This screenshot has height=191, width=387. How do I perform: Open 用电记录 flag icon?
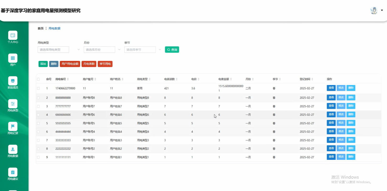[x=13, y=126]
